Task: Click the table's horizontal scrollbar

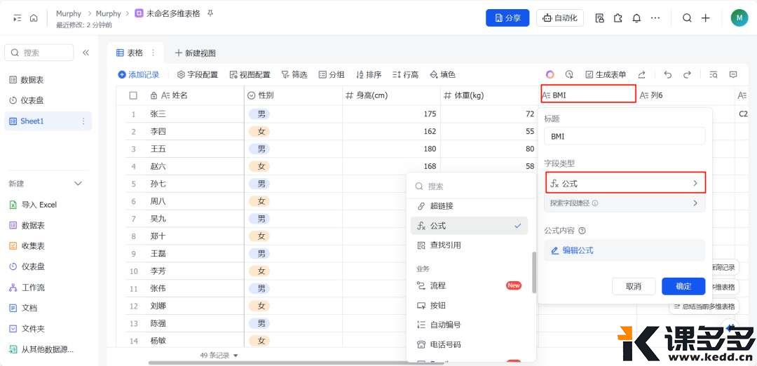Action: (x=275, y=362)
